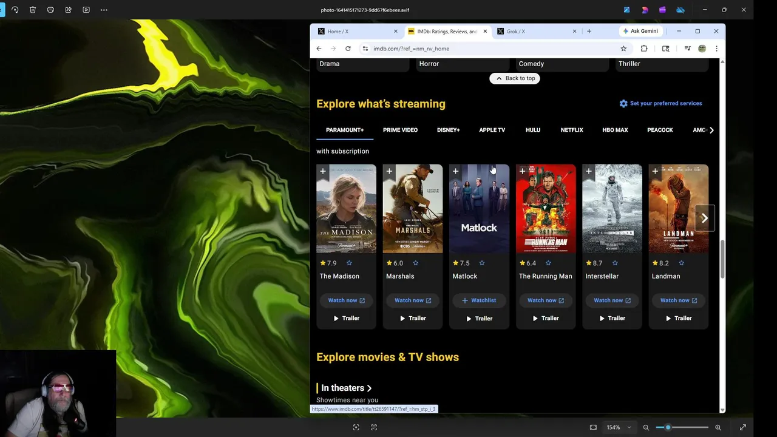The image size is (777, 437).
Task: Click Back to top button
Action: pos(515,78)
